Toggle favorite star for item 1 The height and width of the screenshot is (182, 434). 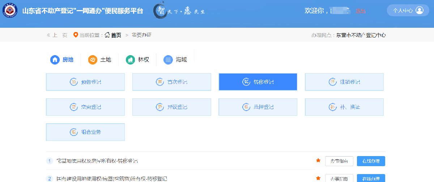coord(318,160)
